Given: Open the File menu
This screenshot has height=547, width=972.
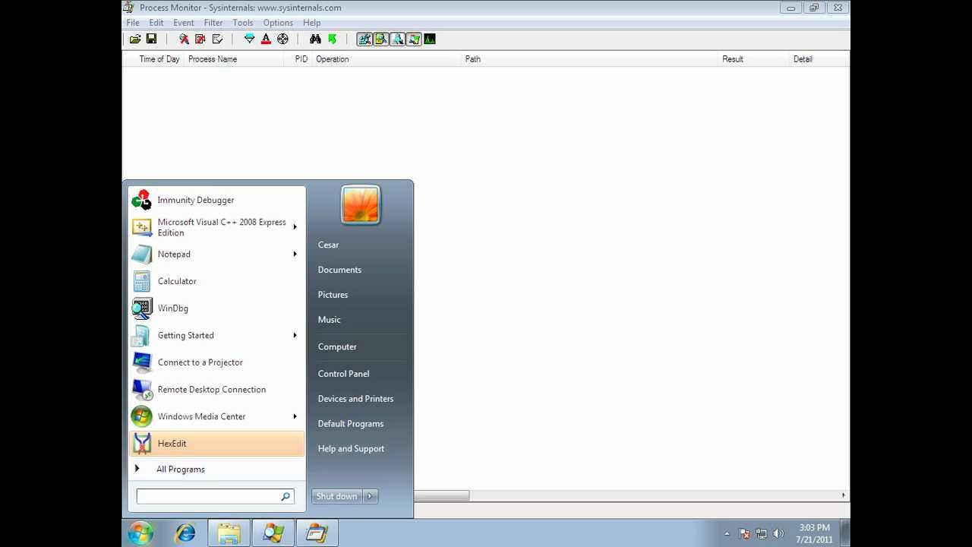Looking at the screenshot, I should point(133,23).
